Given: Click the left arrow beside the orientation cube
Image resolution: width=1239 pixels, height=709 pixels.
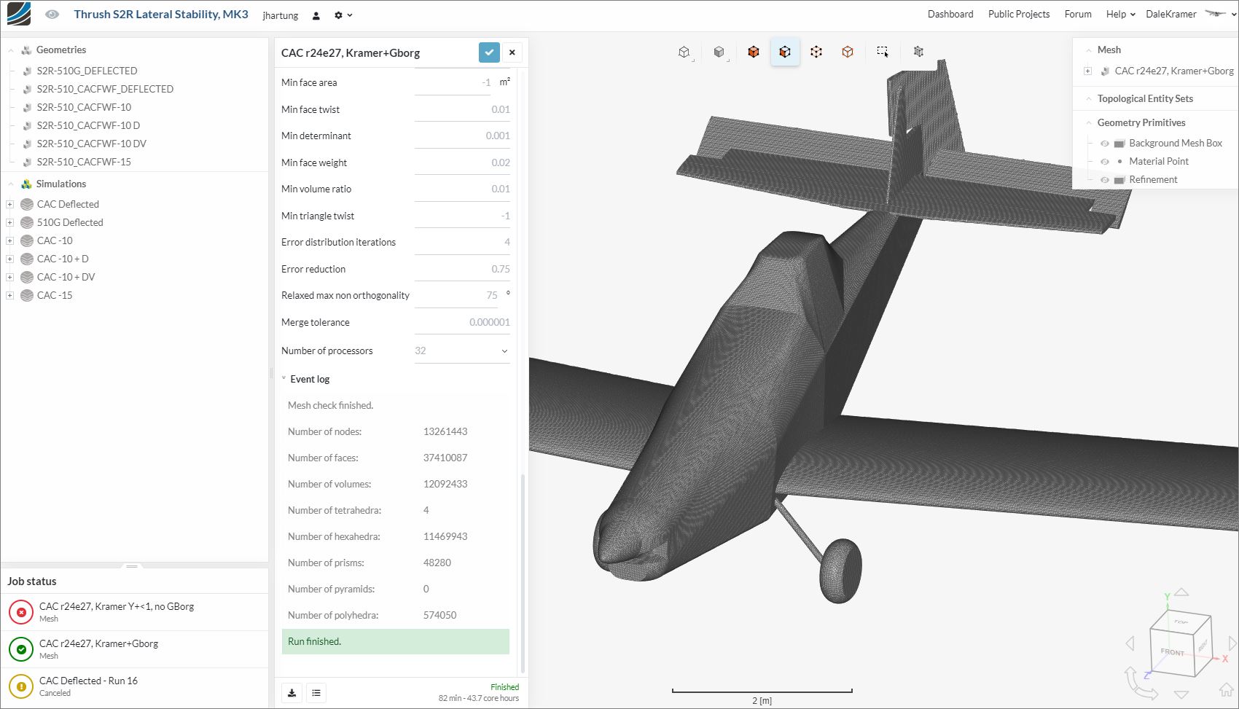Looking at the screenshot, I should (x=1130, y=643).
